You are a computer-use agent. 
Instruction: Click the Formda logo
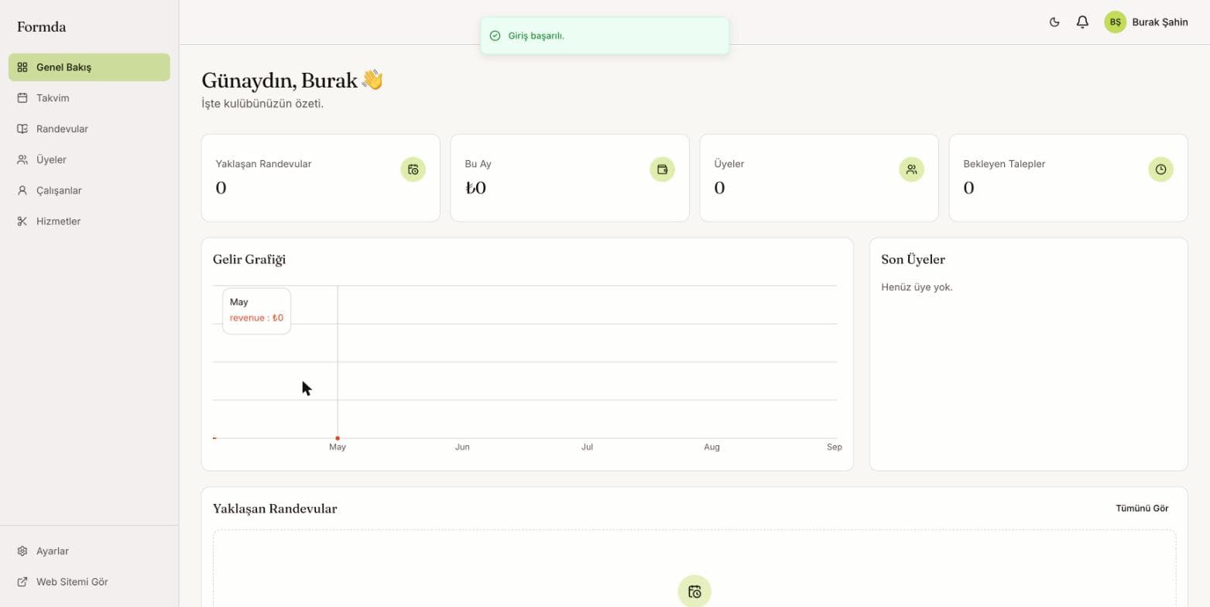click(42, 27)
